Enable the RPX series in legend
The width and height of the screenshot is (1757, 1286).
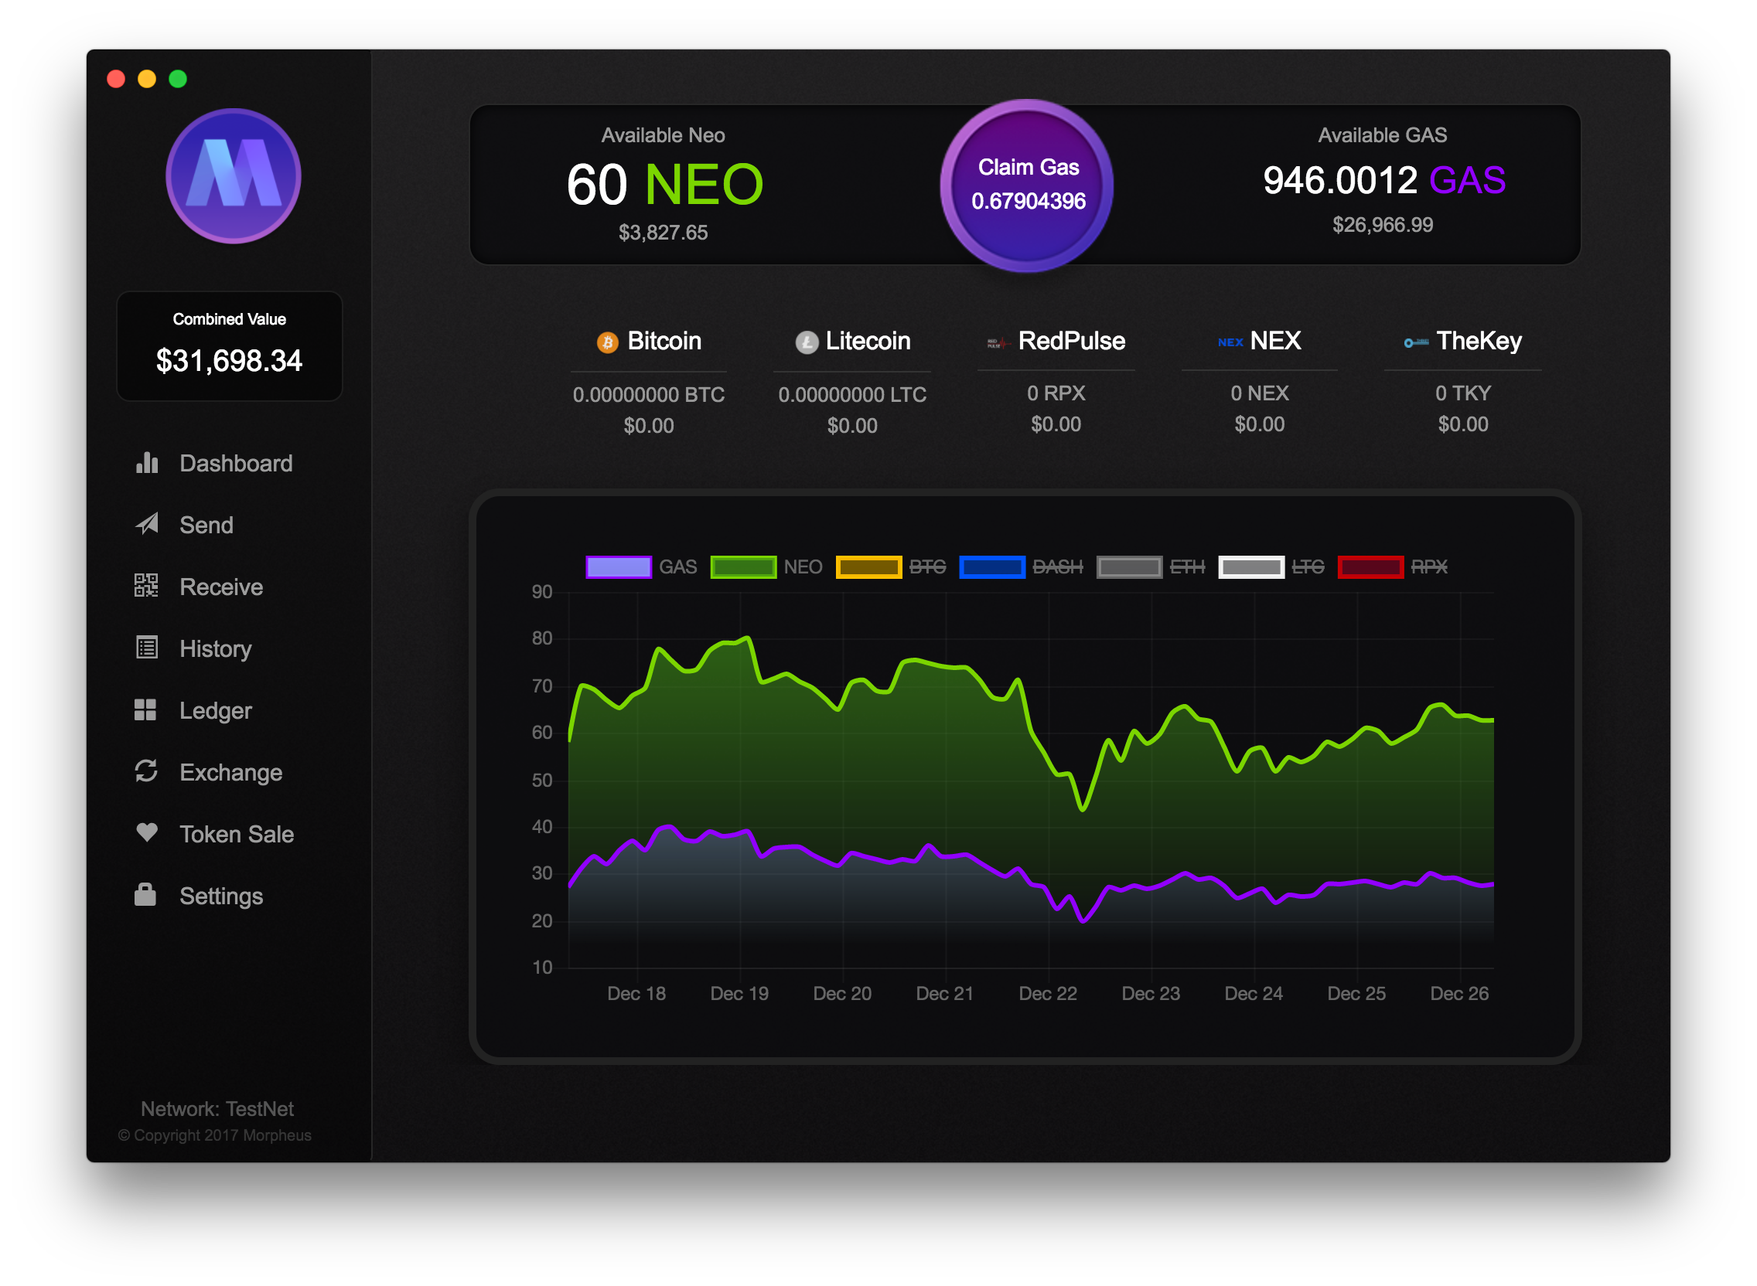[x=1370, y=566]
